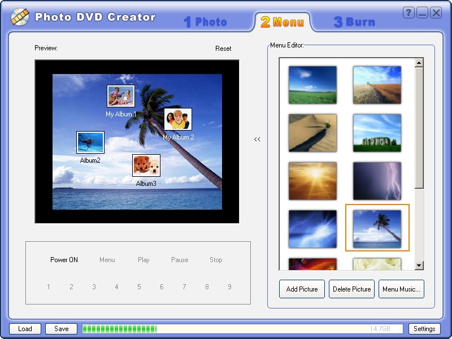Click Add Picture button
The image size is (452, 339).
coord(302,289)
